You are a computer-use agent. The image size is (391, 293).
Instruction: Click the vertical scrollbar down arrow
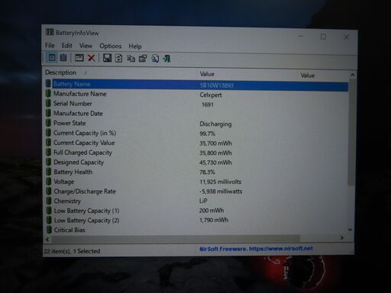pos(351,230)
